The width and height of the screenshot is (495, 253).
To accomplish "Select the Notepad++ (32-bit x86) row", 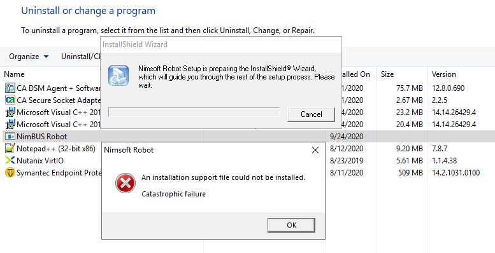I will (247, 148).
